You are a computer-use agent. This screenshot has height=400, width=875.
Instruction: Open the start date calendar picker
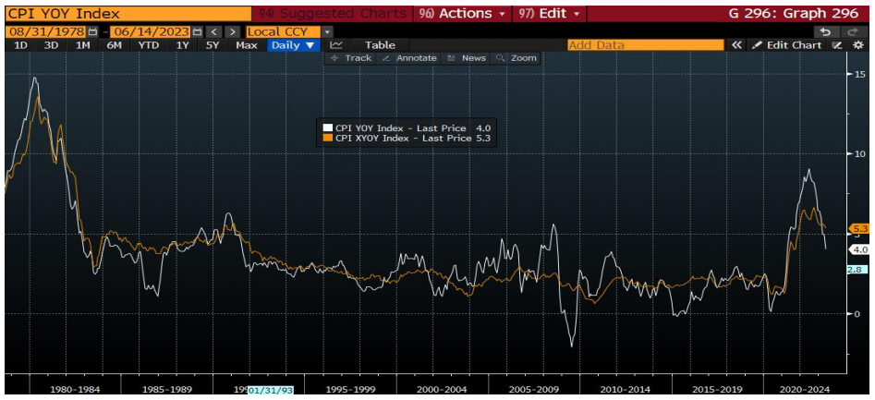[92, 31]
